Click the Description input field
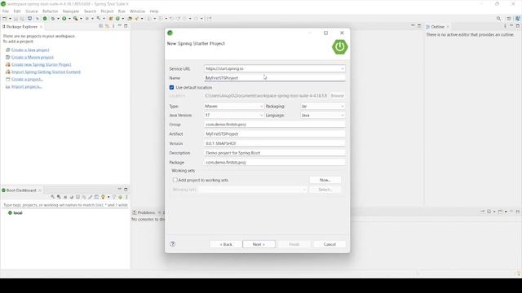This screenshot has width=522, height=293. click(275, 153)
